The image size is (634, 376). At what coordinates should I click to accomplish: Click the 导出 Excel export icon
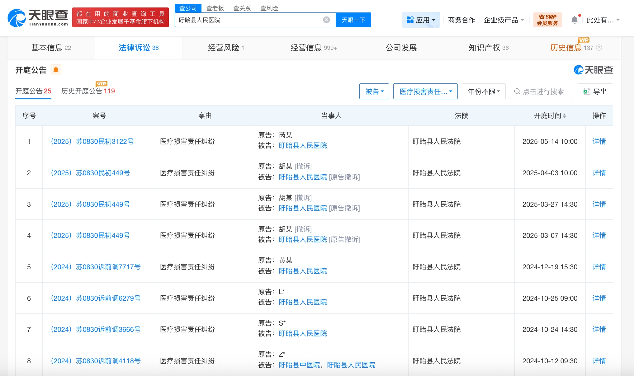pos(587,92)
